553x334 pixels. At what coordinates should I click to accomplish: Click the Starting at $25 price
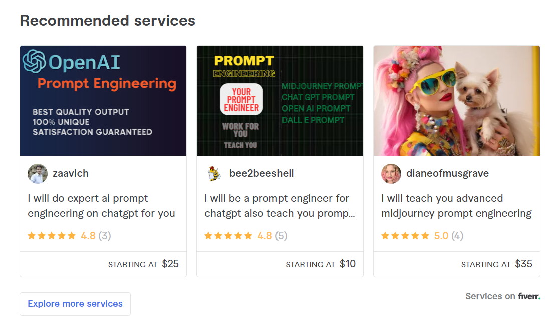coord(143,264)
